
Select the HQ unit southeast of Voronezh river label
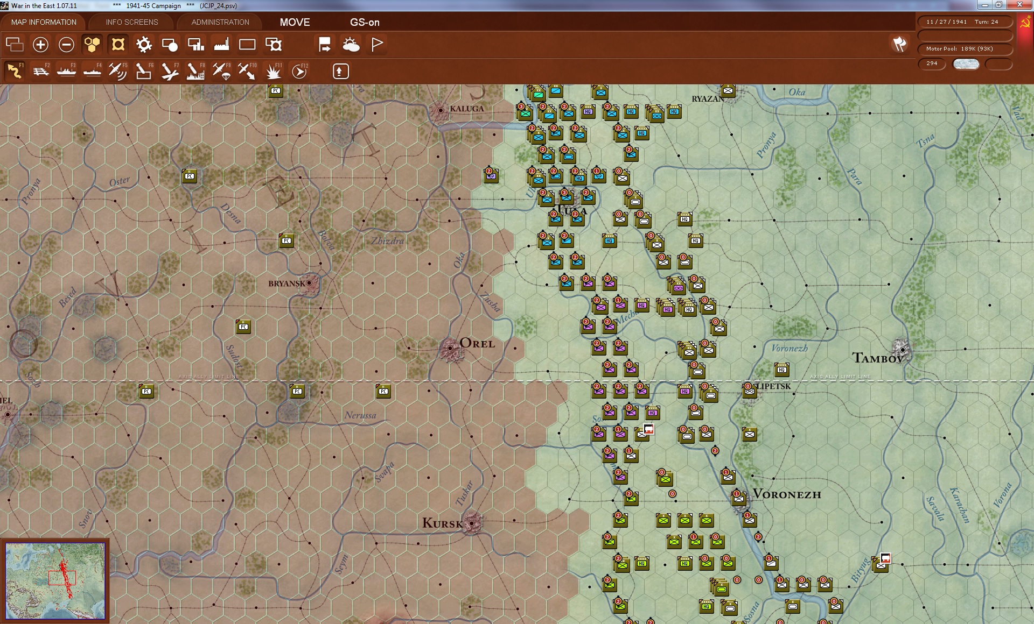tap(782, 369)
